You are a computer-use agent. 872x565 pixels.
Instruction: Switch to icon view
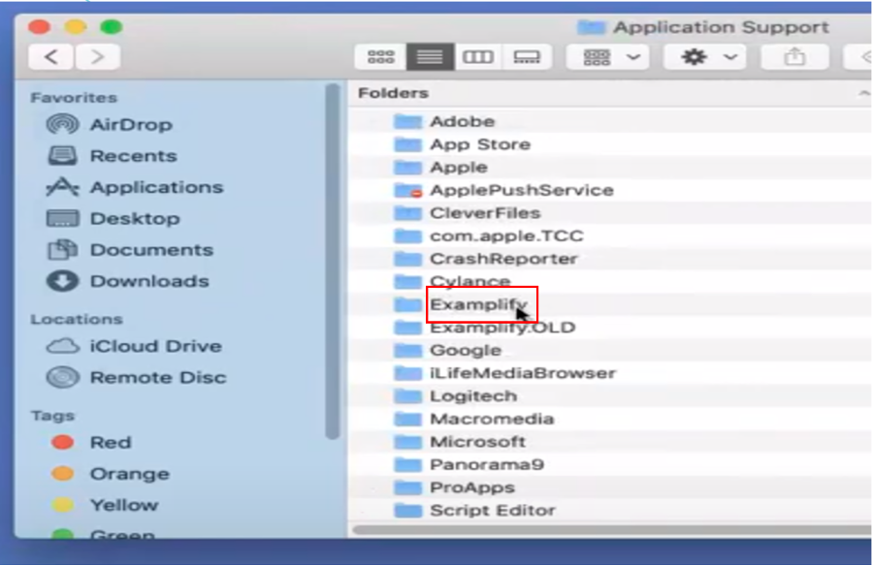tap(381, 56)
